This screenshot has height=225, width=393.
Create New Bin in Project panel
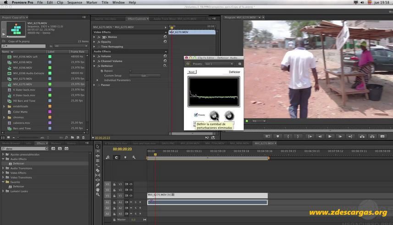[x=72, y=137]
